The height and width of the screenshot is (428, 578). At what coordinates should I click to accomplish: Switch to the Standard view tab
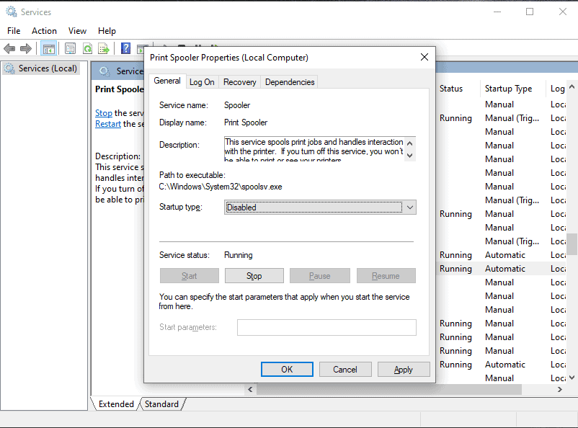tap(161, 404)
